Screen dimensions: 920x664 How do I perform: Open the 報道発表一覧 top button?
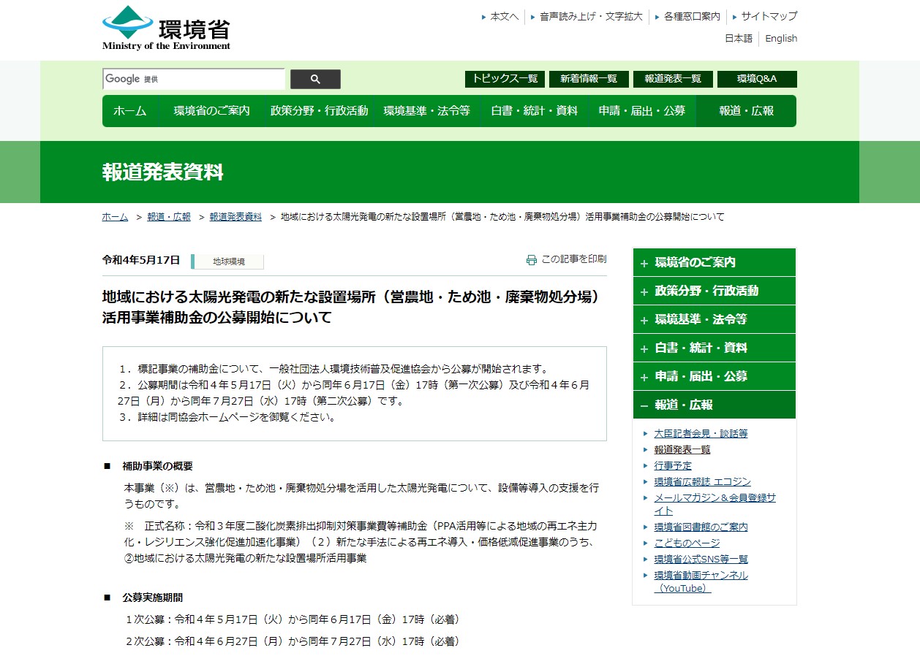pos(672,79)
